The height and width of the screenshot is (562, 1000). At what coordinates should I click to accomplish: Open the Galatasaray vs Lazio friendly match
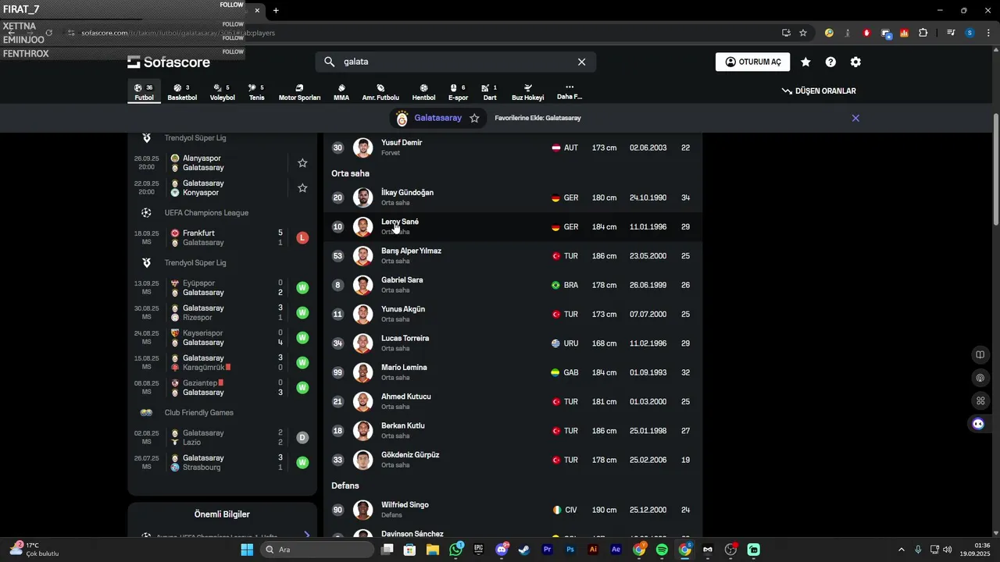coord(223,438)
